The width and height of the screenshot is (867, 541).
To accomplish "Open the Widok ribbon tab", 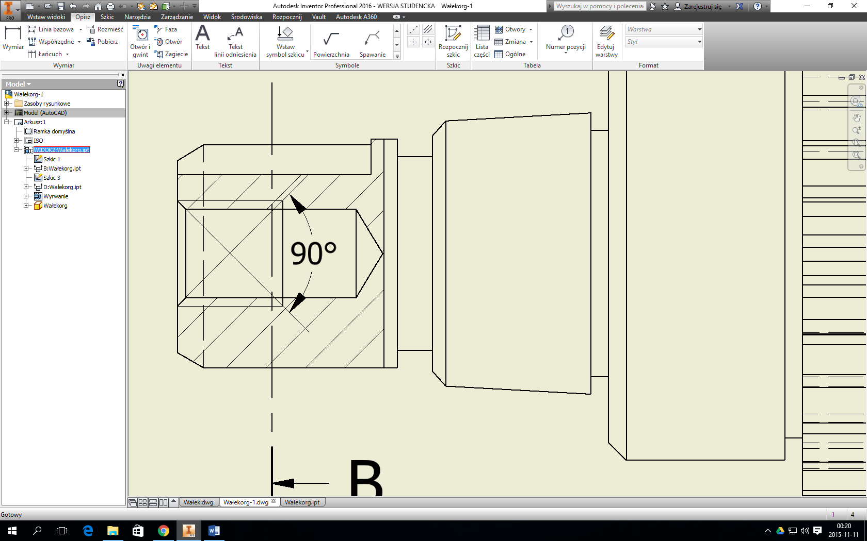I will coord(212,17).
